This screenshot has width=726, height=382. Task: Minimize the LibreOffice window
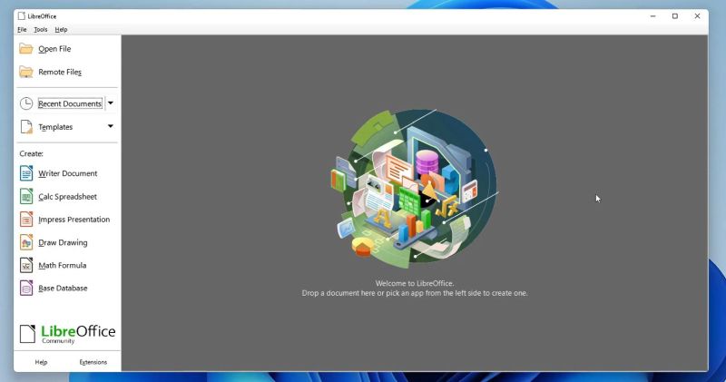pos(652,16)
